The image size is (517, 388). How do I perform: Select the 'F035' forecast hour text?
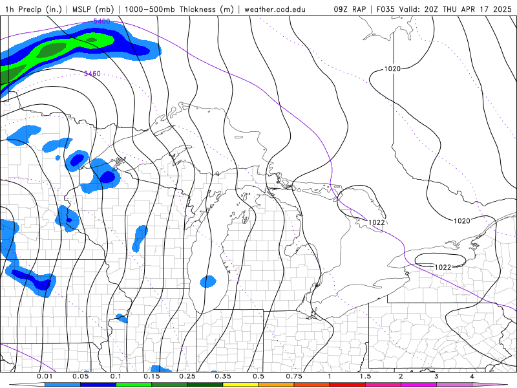[x=386, y=9]
